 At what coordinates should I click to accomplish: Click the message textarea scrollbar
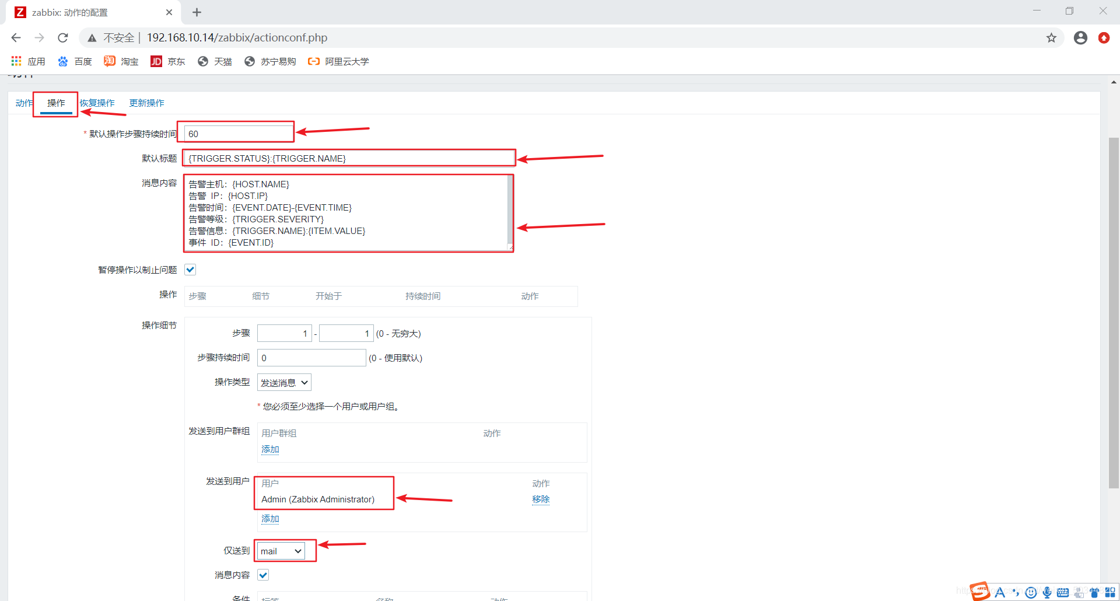(x=510, y=210)
